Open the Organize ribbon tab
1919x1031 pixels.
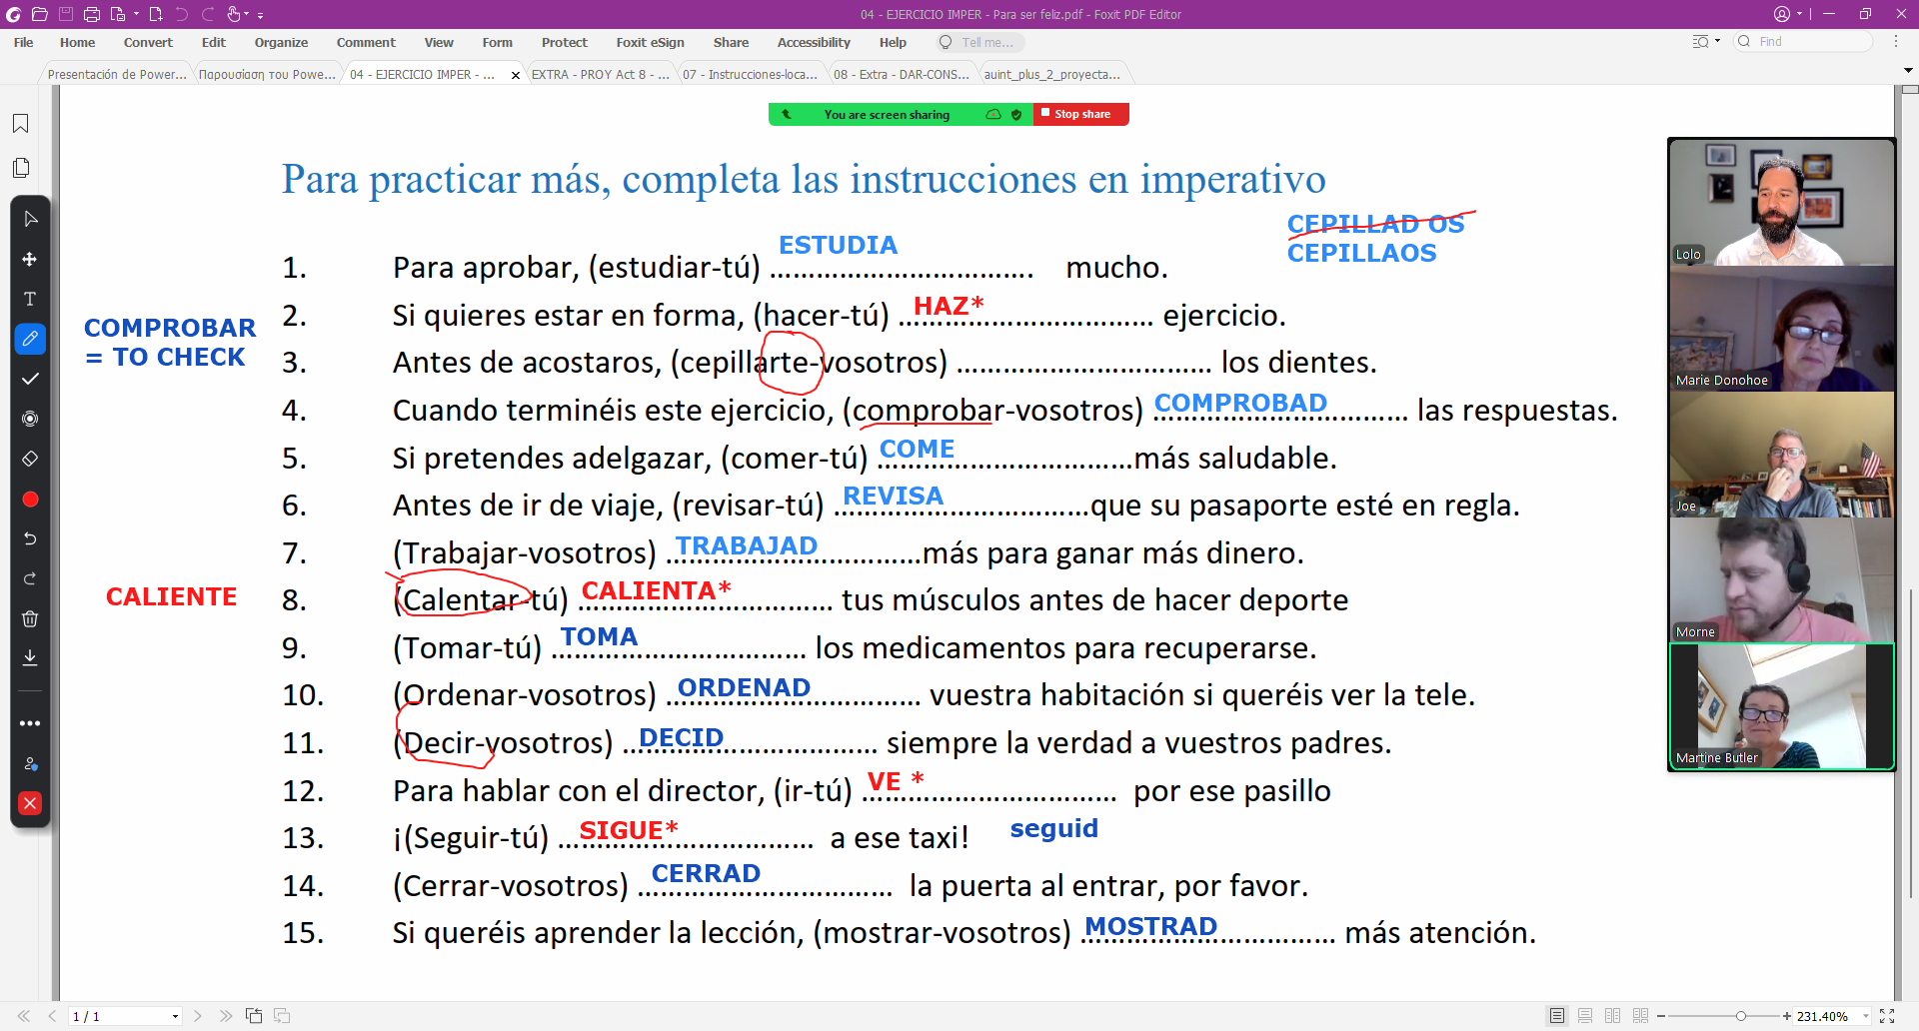(x=281, y=42)
